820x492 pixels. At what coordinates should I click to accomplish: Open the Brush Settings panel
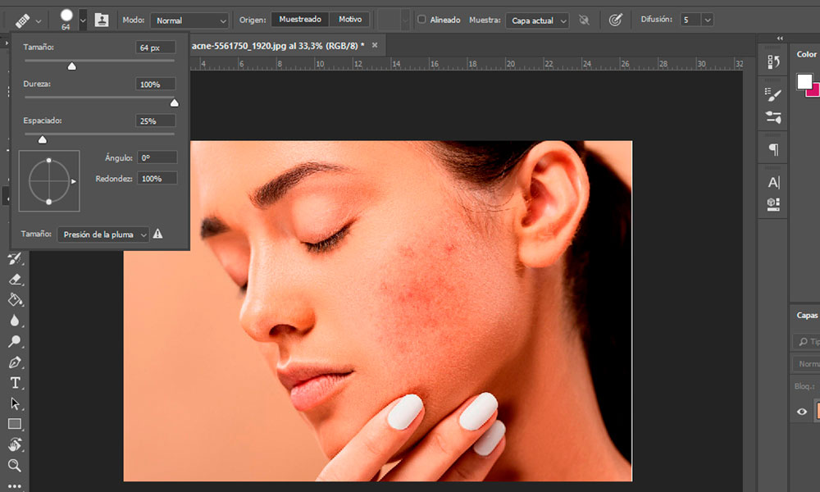[773, 94]
